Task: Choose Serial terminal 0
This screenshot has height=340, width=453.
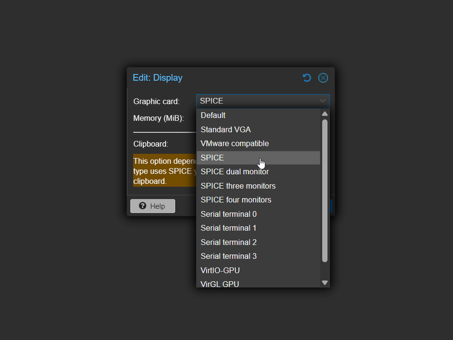Action: click(258, 214)
